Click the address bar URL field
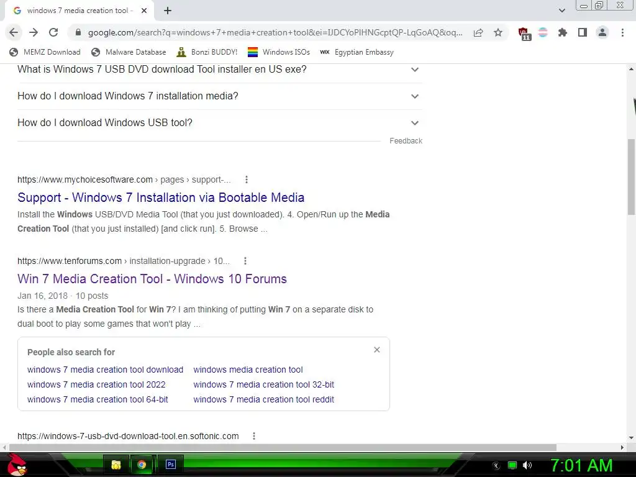This screenshot has width=636, height=477. coord(275,32)
